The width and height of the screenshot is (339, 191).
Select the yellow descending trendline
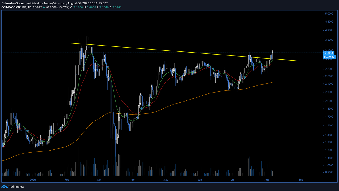[x=184, y=52]
